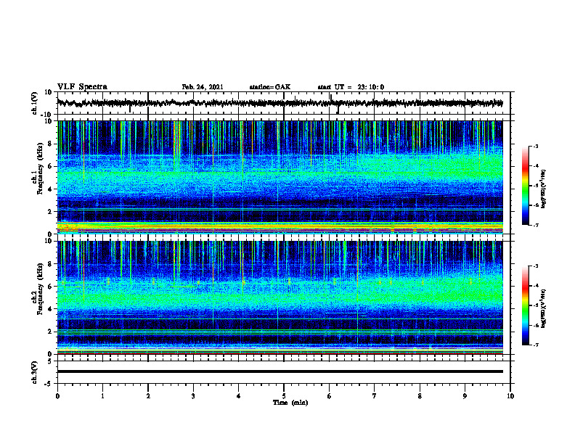Select the date text "Feb. 24, 2021"
The image size is (575, 444).
[203, 87]
